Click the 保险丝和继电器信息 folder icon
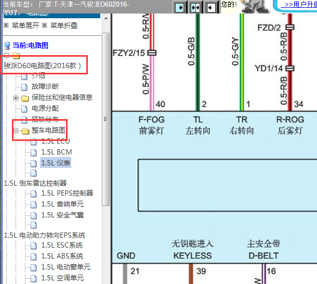The image size is (317, 284). click(x=25, y=98)
